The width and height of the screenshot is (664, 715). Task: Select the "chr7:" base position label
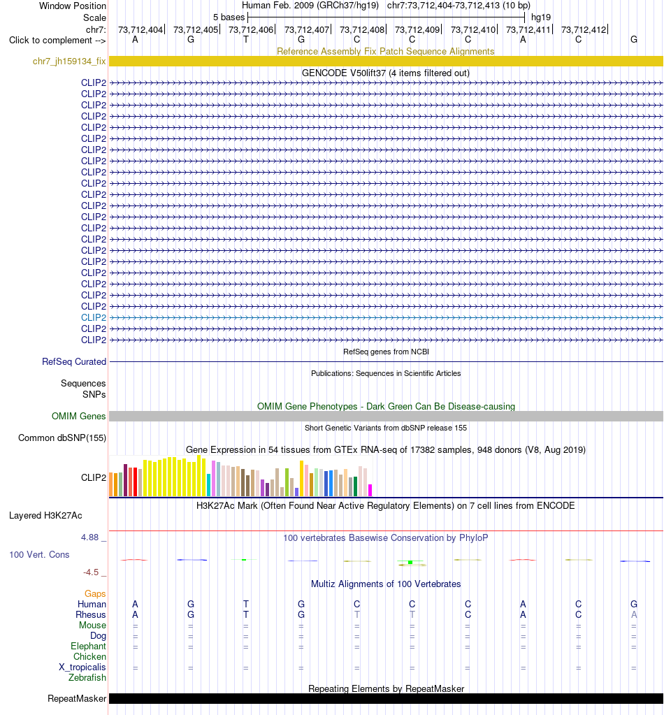96,29
